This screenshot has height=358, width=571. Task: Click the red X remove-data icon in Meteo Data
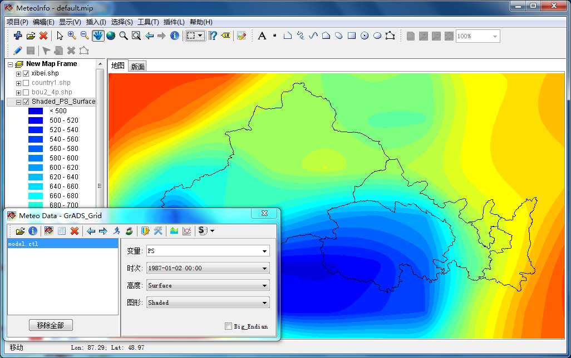pos(75,231)
